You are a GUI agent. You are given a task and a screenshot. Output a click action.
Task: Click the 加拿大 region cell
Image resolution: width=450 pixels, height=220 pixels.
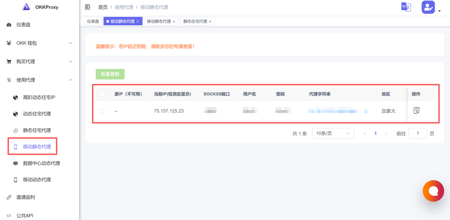click(388, 111)
